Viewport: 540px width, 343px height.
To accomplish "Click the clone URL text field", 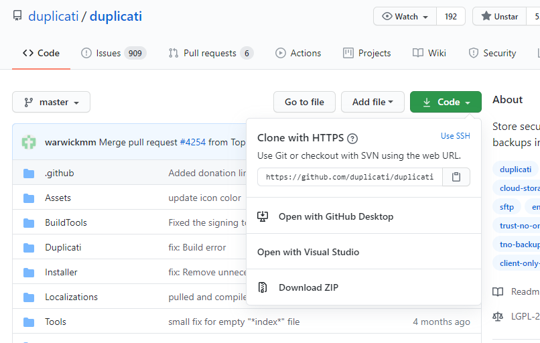I will 350,177.
